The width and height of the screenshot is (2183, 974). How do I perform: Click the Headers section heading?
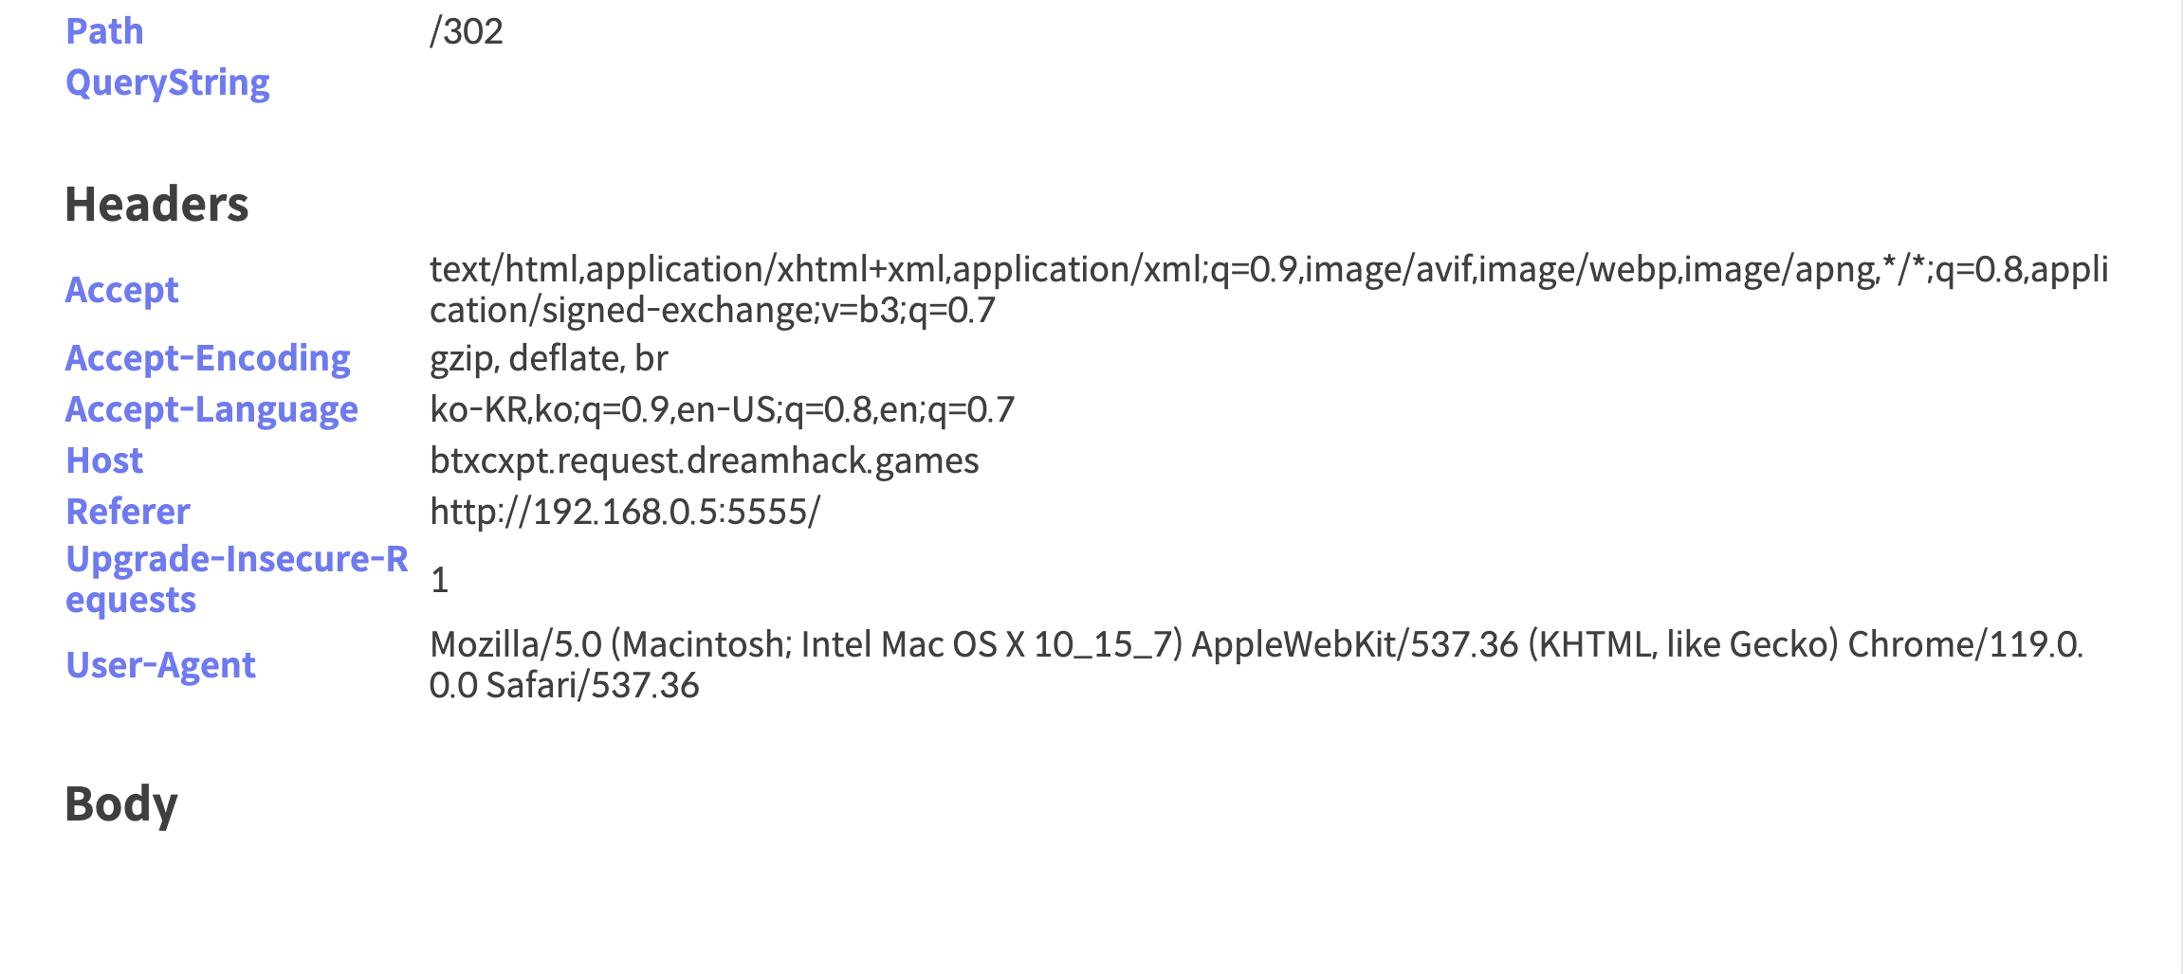coord(156,204)
